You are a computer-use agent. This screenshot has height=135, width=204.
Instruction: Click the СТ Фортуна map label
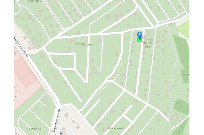coord(34,129)
